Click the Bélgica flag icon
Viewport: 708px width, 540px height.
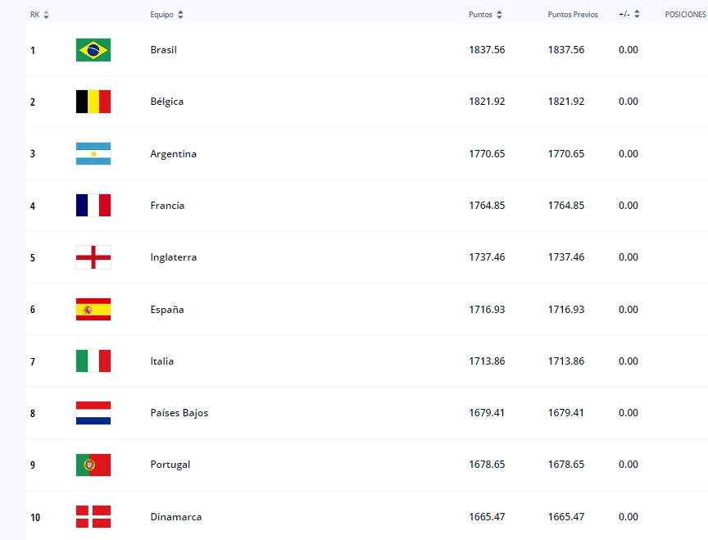[x=93, y=102]
